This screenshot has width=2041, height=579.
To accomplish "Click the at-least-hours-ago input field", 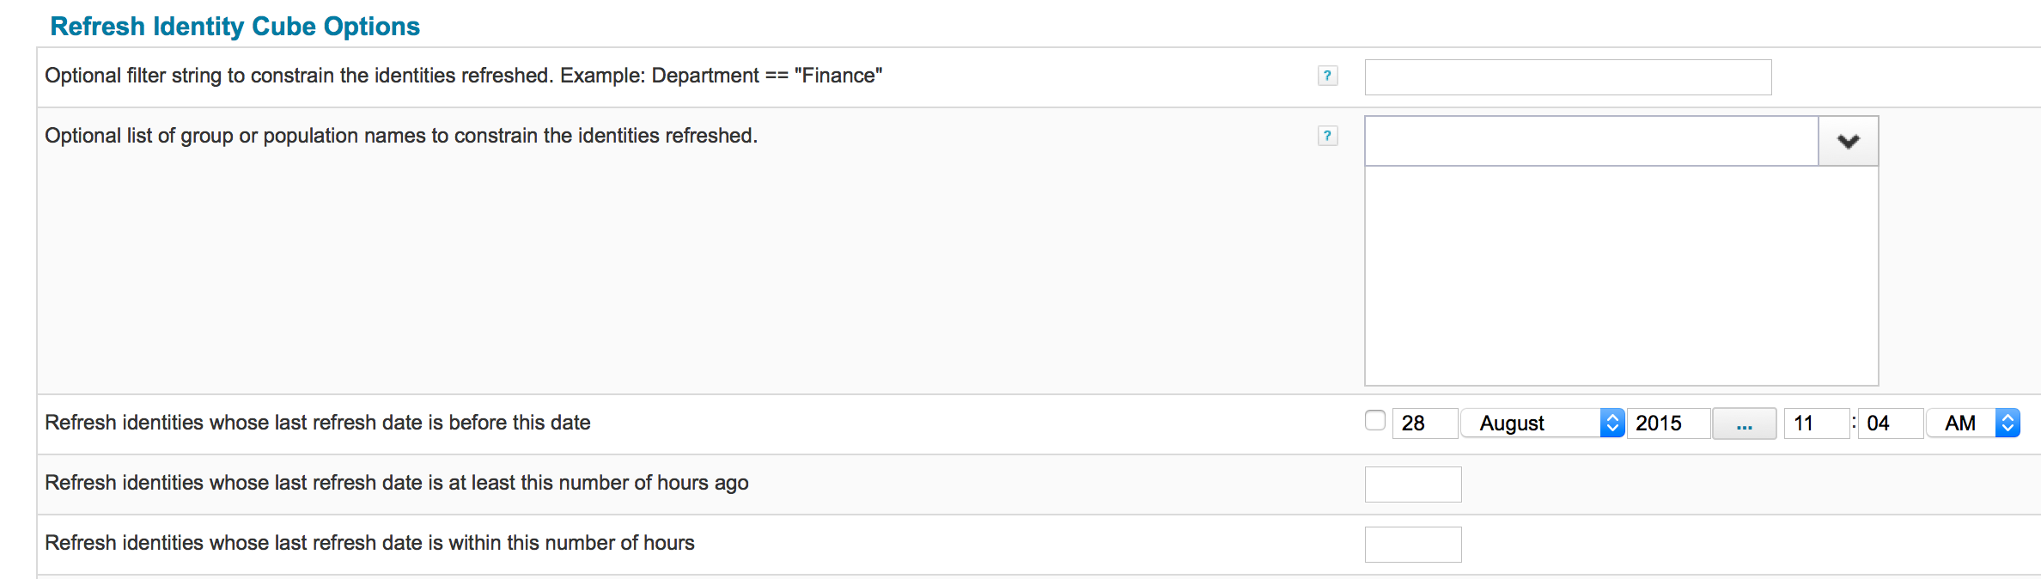I will [1413, 485].
